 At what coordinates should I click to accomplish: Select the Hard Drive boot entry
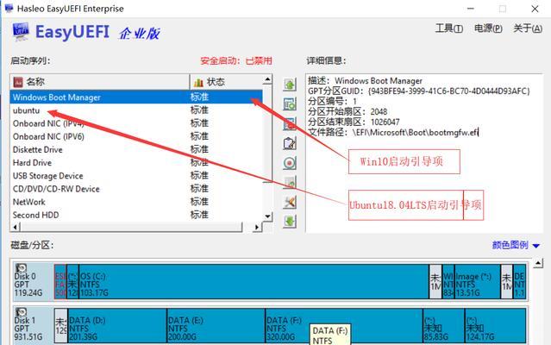point(136,163)
